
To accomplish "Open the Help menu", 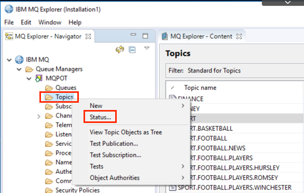I will pos(75,22).
